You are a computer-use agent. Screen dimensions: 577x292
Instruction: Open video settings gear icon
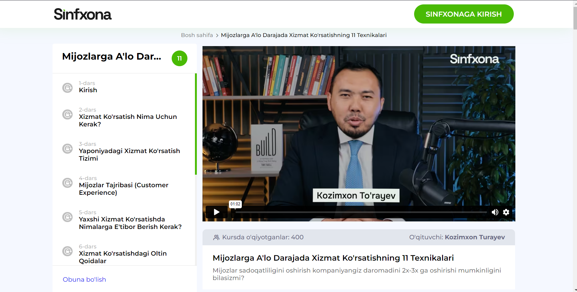pyautogui.click(x=506, y=212)
